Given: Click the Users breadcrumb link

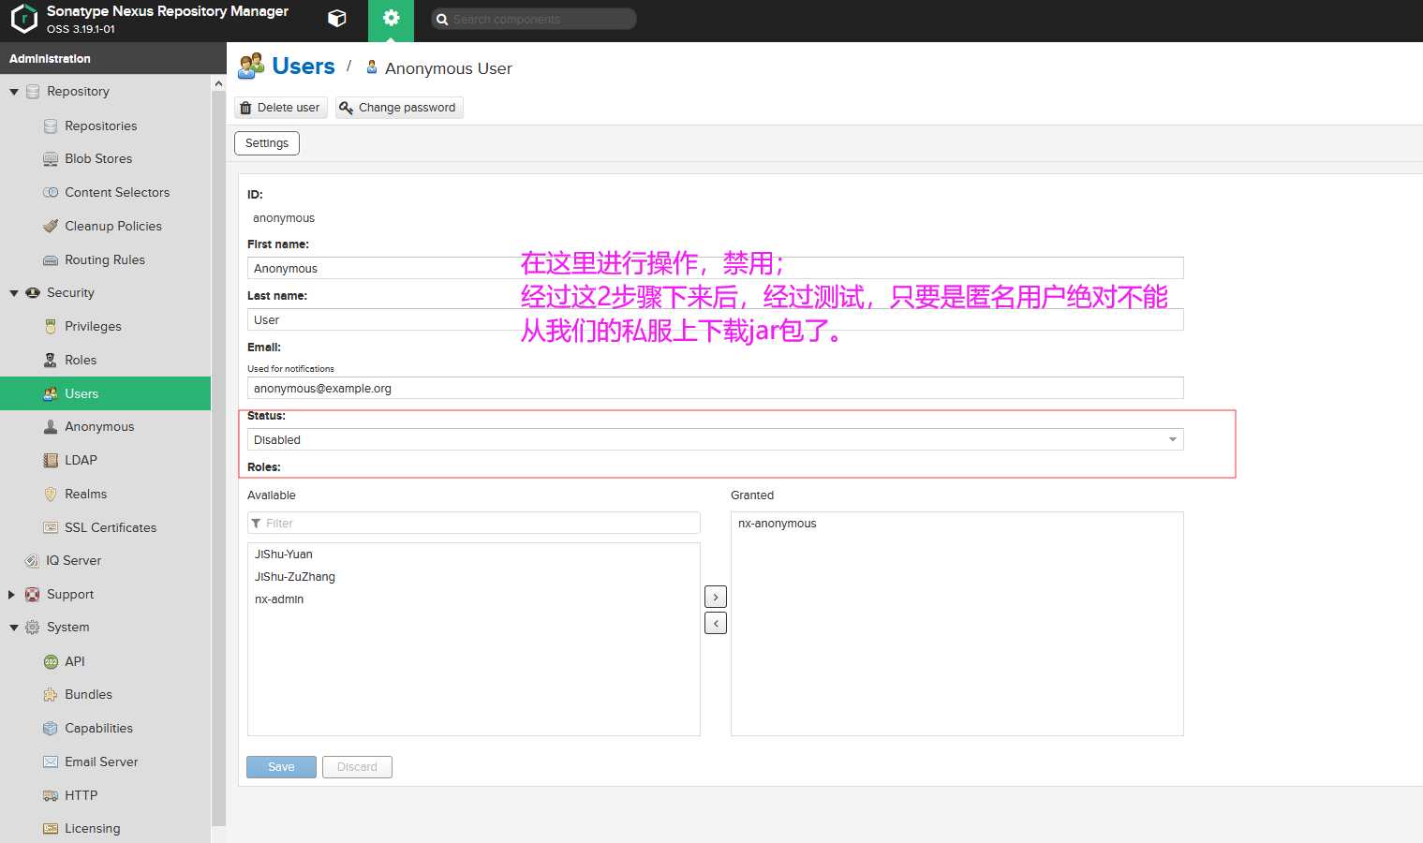Looking at the screenshot, I should point(304,66).
